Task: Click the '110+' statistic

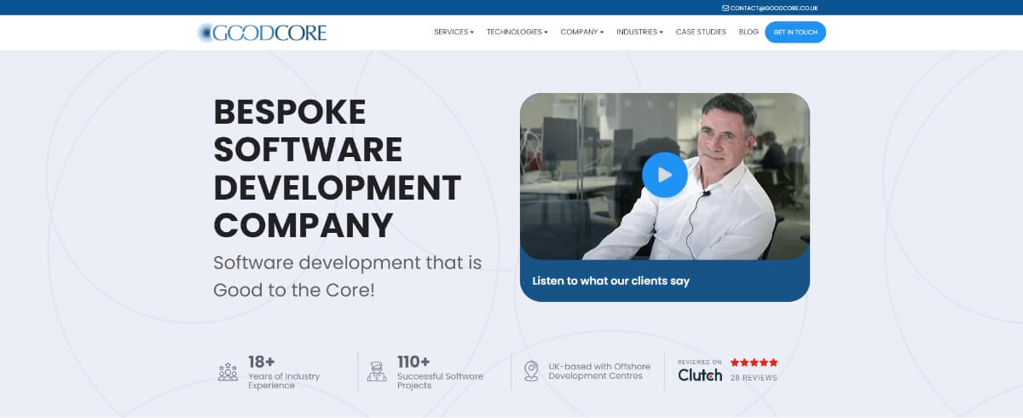Action: pyautogui.click(x=413, y=361)
